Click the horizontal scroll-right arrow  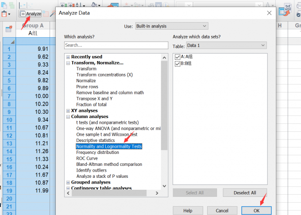click(x=157, y=193)
